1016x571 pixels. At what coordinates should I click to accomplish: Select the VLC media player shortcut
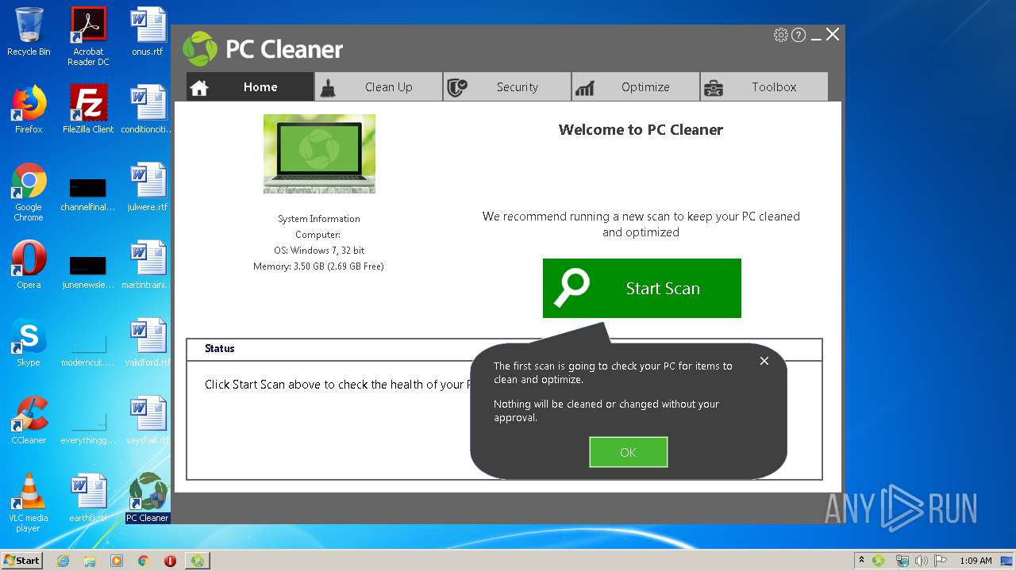(29, 503)
